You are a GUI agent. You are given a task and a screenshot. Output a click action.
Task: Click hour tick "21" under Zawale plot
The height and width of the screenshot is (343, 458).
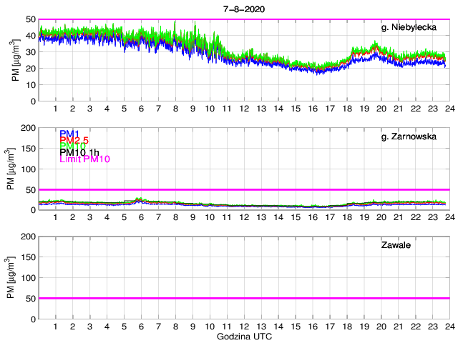coord(399,327)
